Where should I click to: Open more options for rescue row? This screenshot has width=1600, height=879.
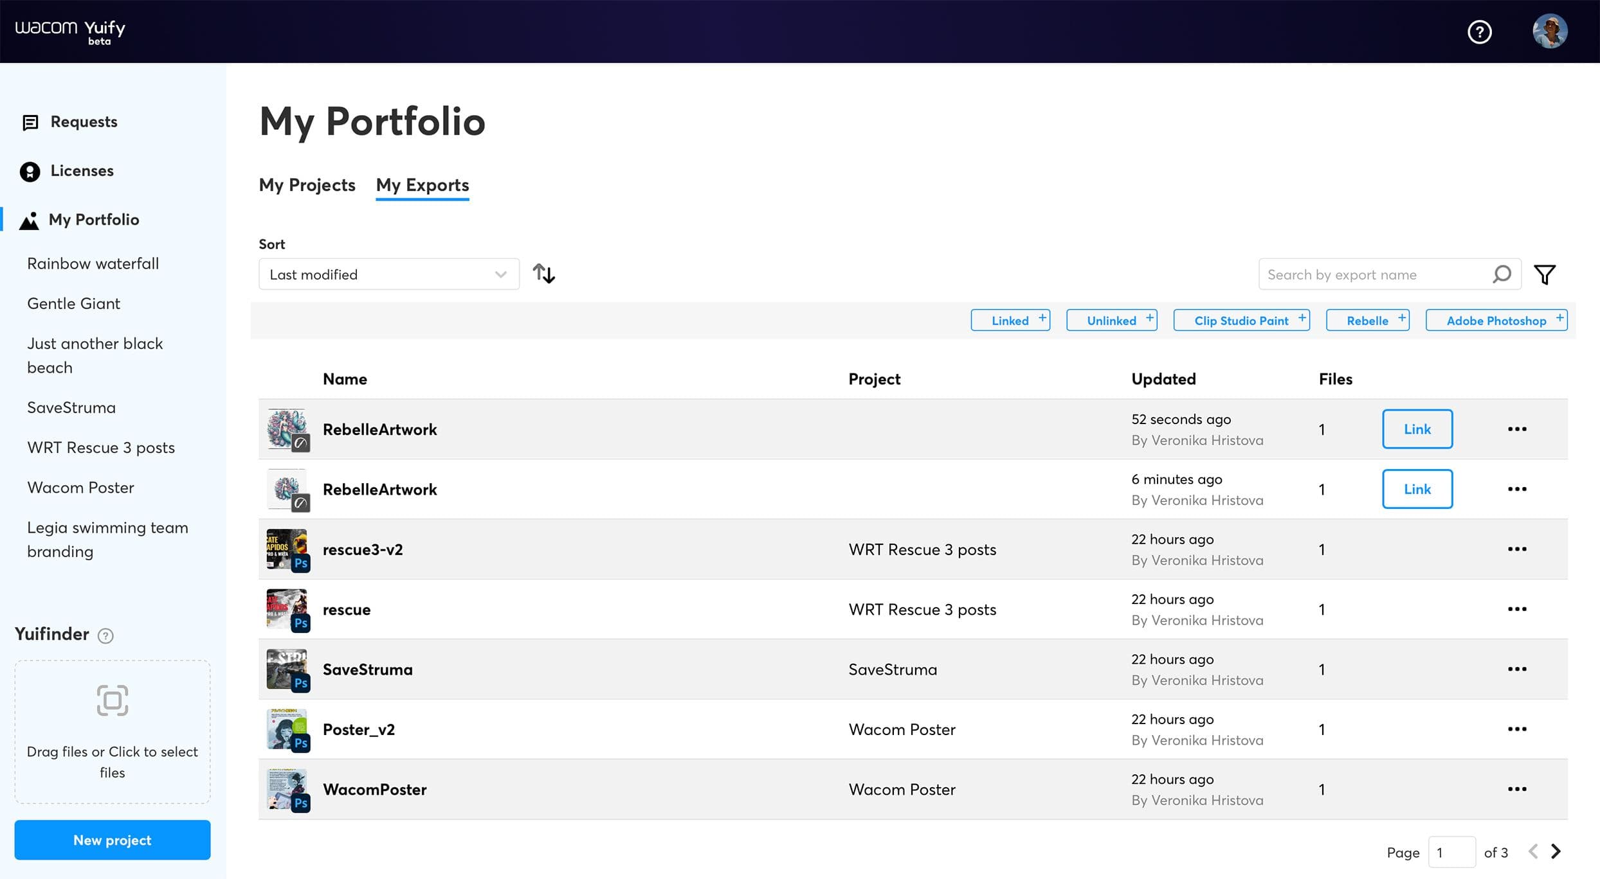[x=1517, y=609]
